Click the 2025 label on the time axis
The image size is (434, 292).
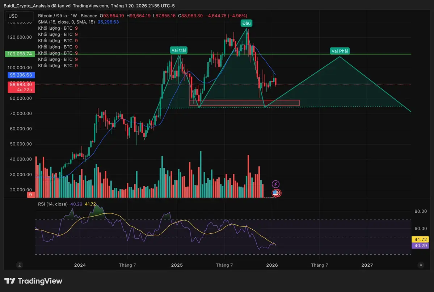coord(177,265)
